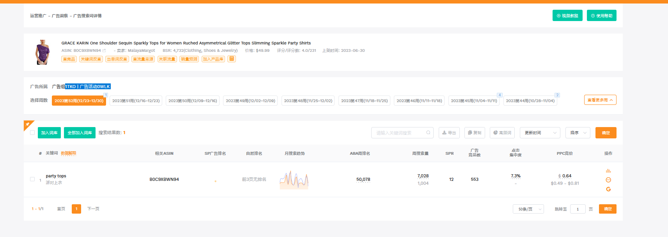Toggle the select-all checkbox beside 加入词库

32,133
